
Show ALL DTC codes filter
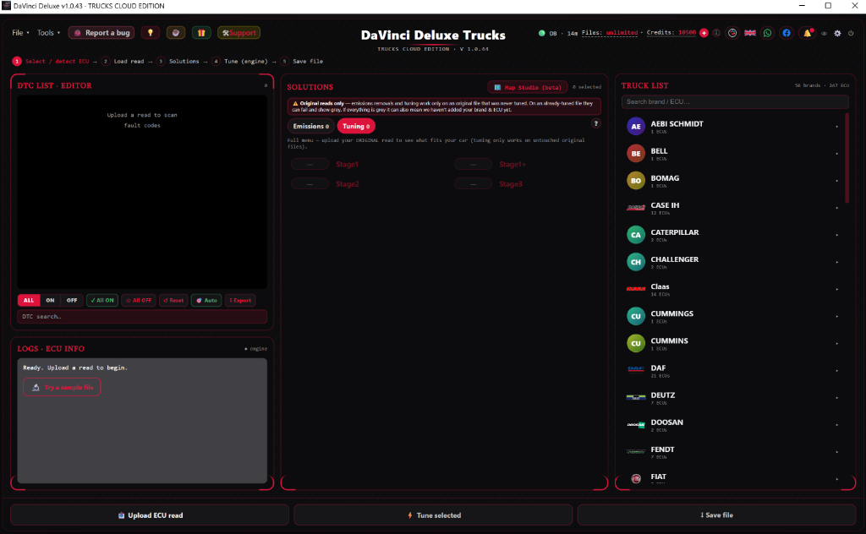pyautogui.click(x=29, y=300)
